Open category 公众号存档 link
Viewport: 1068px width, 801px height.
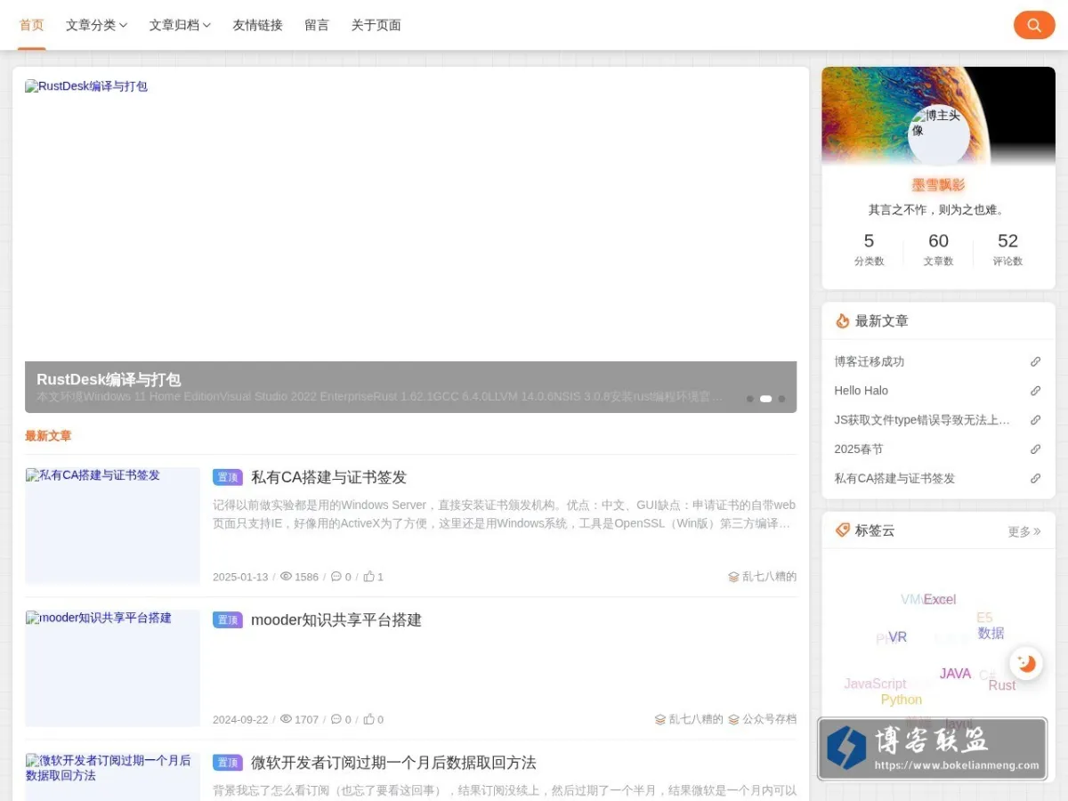click(x=770, y=719)
